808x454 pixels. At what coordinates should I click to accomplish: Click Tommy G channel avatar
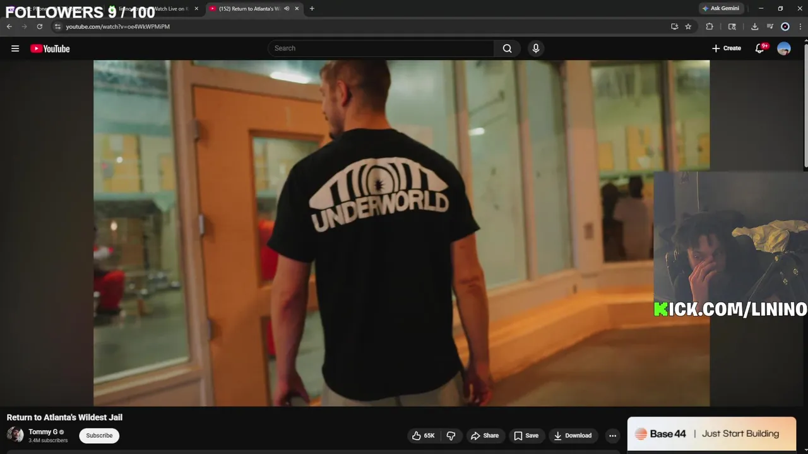pos(15,435)
